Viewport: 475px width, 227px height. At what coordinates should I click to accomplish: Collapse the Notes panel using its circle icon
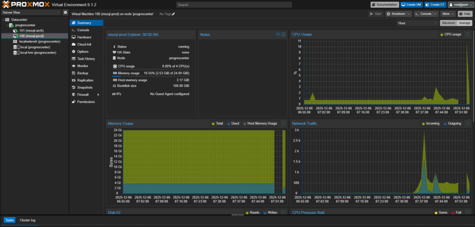[x=283, y=34]
